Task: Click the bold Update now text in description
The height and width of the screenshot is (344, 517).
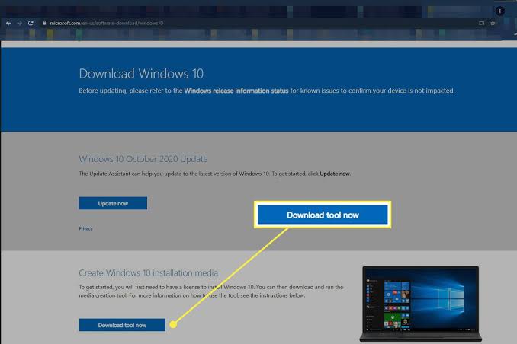Action: point(335,174)
